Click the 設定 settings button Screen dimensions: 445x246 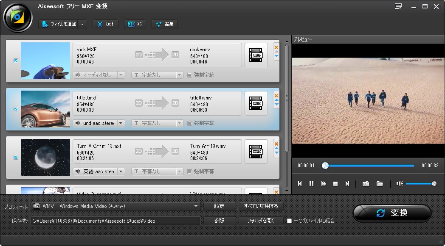(220, 206)
